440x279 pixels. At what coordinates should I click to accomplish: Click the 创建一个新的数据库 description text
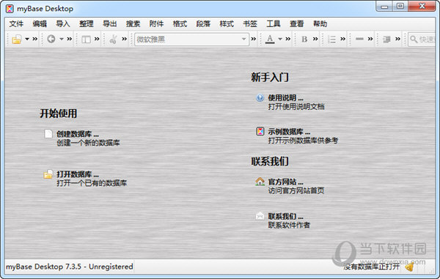point(88,143)
